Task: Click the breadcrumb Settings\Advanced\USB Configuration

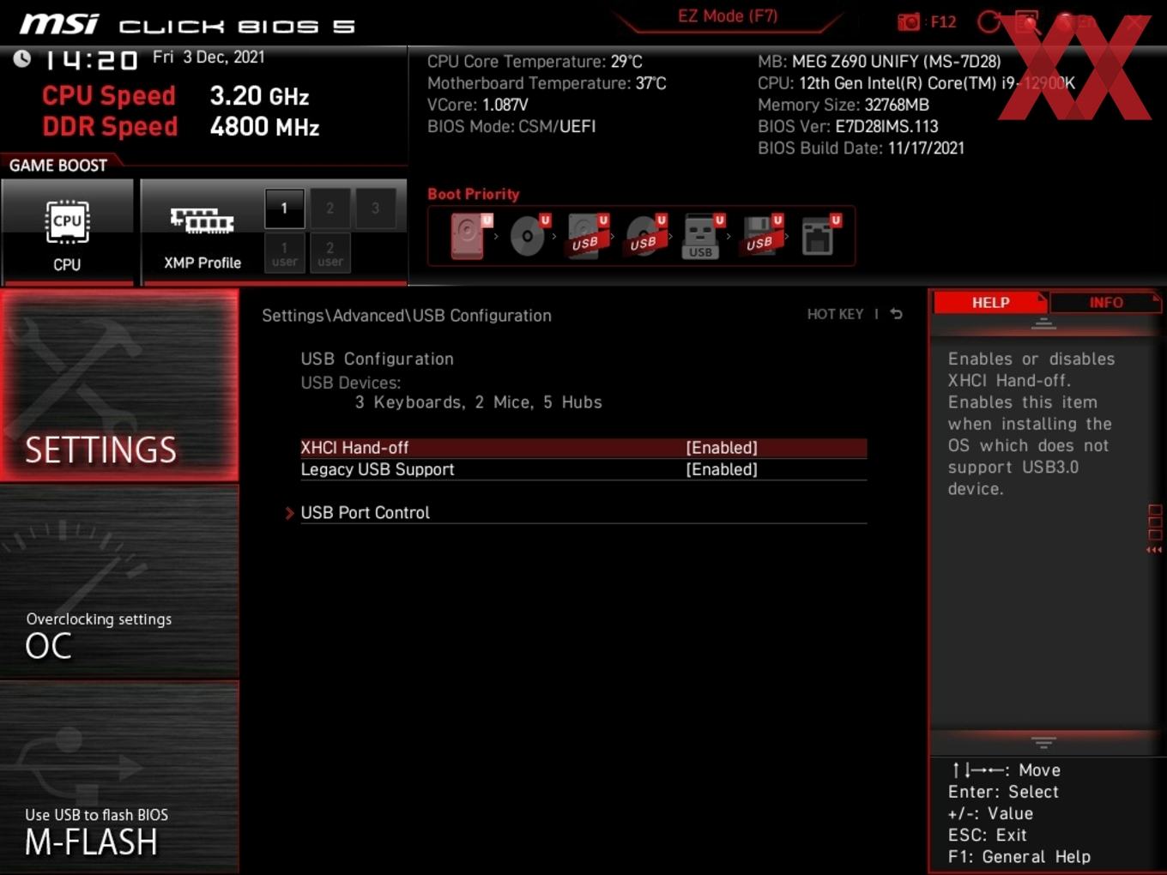Action: [x=407, y=316]
